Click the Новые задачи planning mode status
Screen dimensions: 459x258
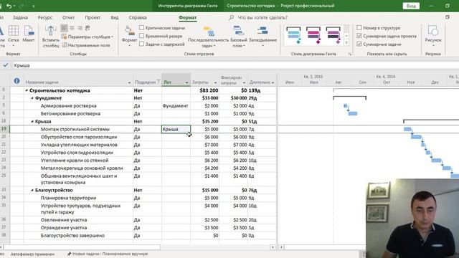point(108,254)
